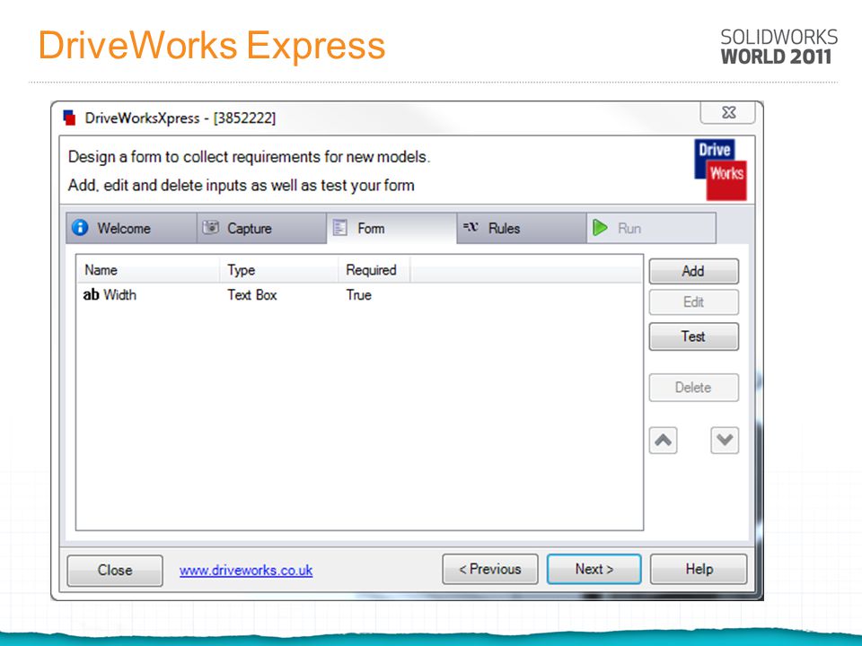
Task: Click the ab text box icon beside Width
Action: click(92, 295)
